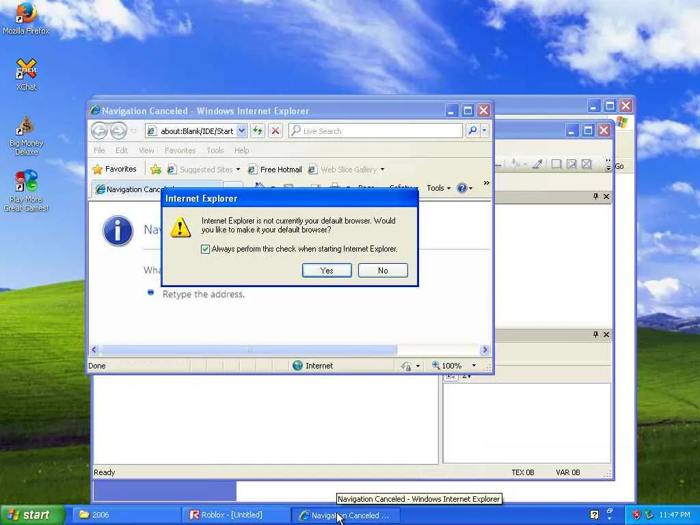Click the taskbar clock showing 11:47 PM
Viewport: 700px width, 525px height.
pyautogui.click(x=675, y=515)
